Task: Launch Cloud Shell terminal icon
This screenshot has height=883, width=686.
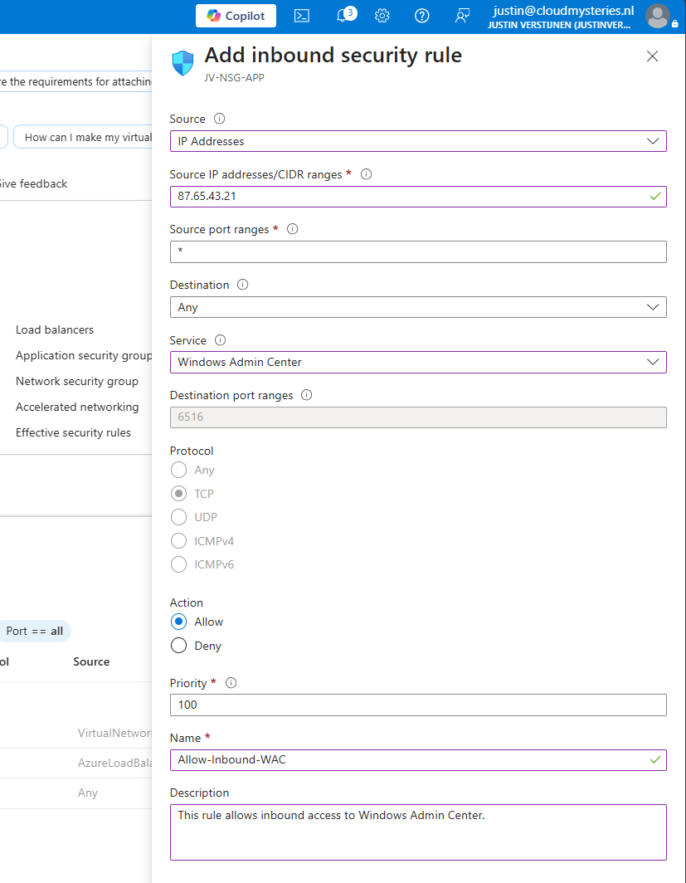Action: click(302, 16)
